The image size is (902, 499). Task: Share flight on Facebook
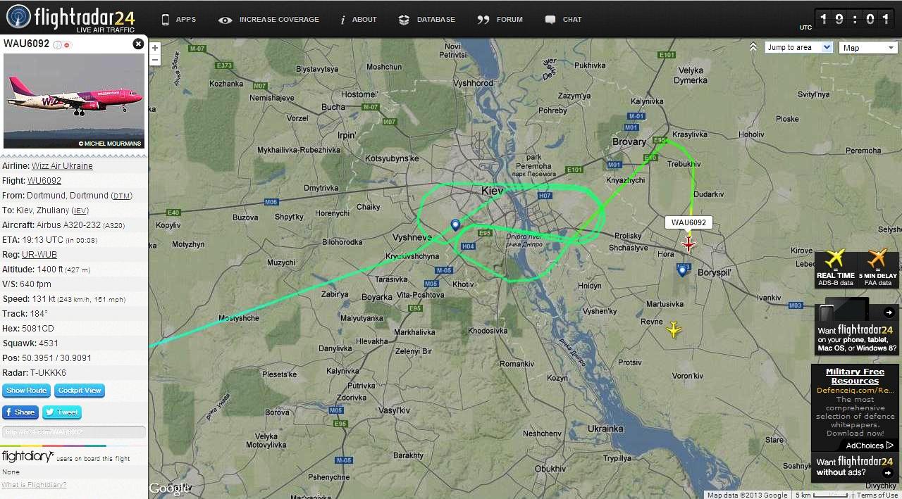pyautogui.click(x=20, y=412)
